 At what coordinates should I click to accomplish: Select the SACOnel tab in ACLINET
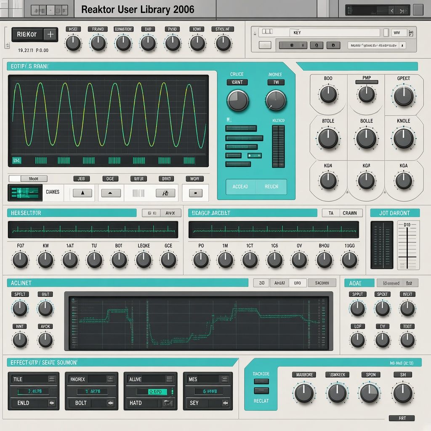tap(322, 283)
